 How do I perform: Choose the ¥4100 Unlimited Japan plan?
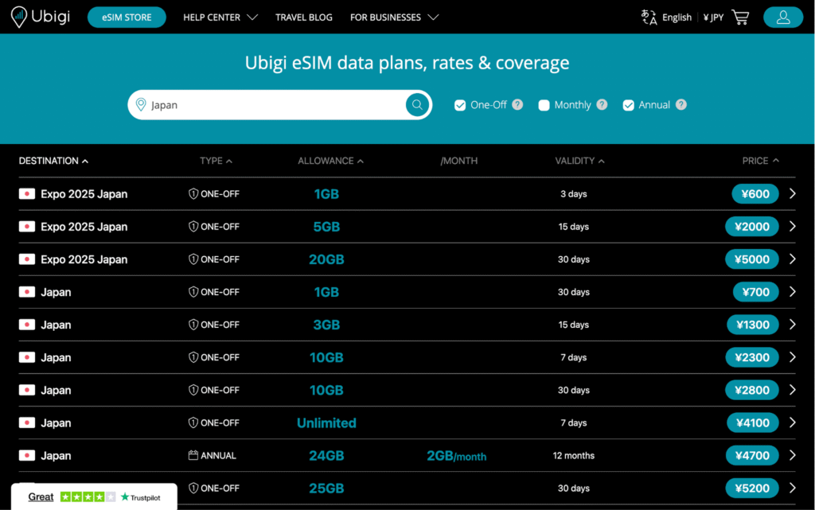[x=752, y=423]
